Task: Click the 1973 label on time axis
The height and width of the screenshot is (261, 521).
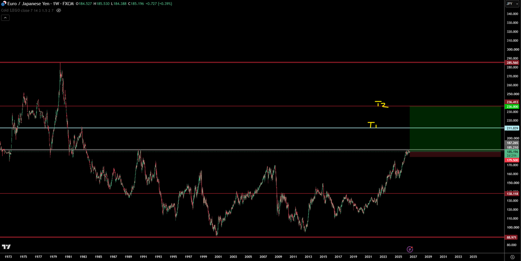Action: pos(8,257)
